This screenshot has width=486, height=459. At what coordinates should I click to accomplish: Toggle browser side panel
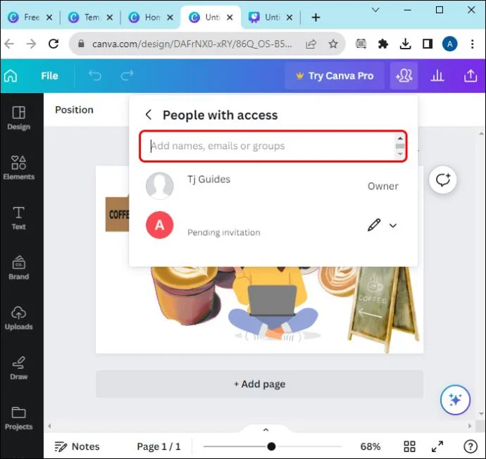click(x=428, y=44)
